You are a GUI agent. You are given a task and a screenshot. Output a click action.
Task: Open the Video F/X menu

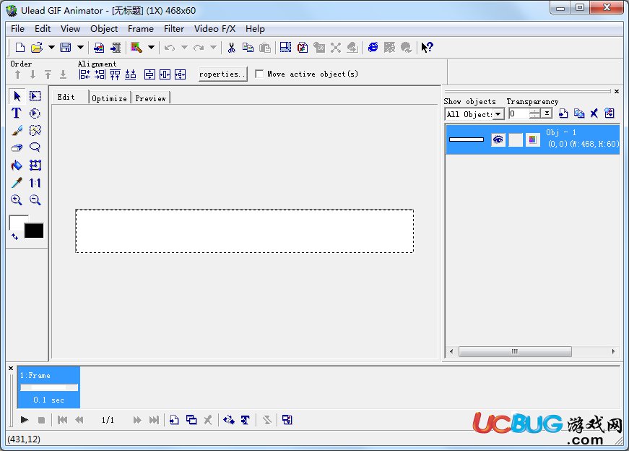point(214,28)
